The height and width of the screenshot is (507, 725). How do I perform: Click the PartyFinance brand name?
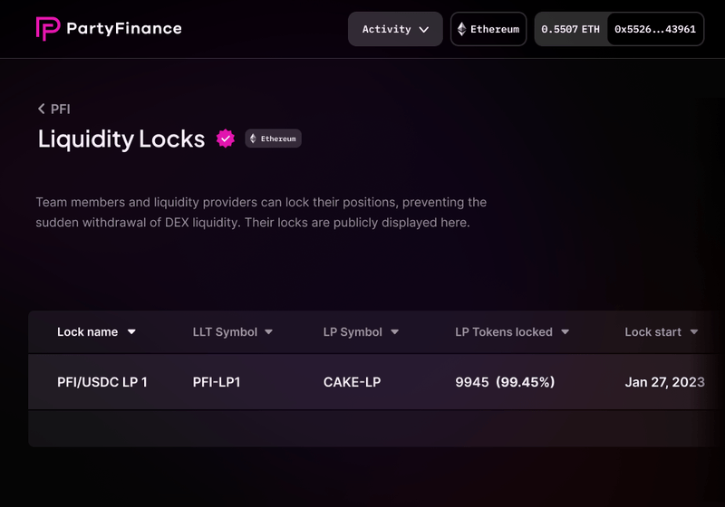coord(124,29)
